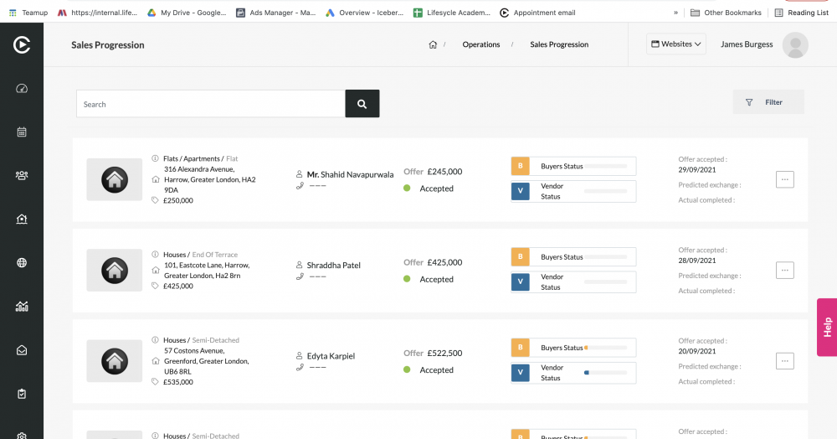Click the property house icon in sidebar

(x=22, y=219)
